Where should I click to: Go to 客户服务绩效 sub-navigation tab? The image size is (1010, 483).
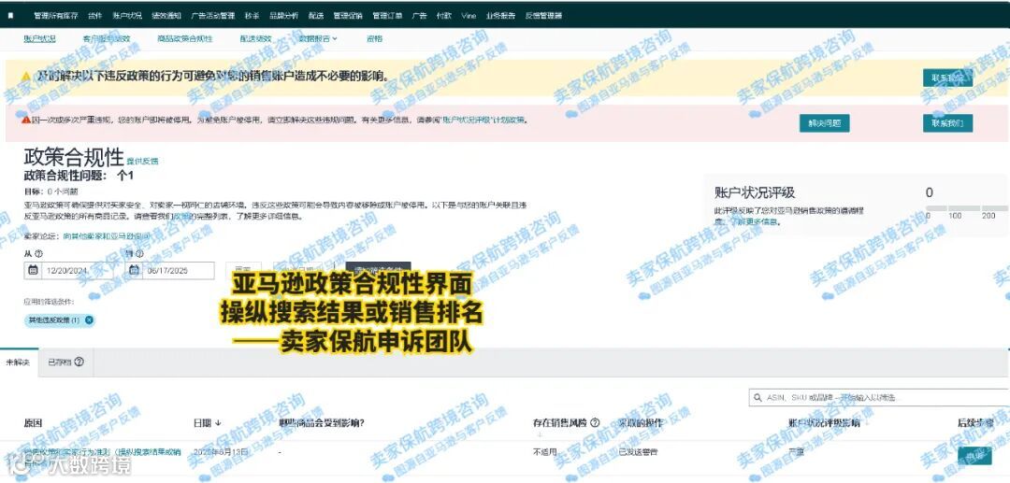pos(107,38)
